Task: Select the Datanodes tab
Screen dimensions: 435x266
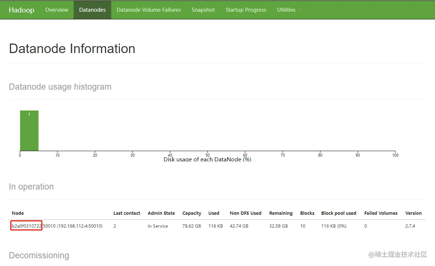Action: point(93,10)
